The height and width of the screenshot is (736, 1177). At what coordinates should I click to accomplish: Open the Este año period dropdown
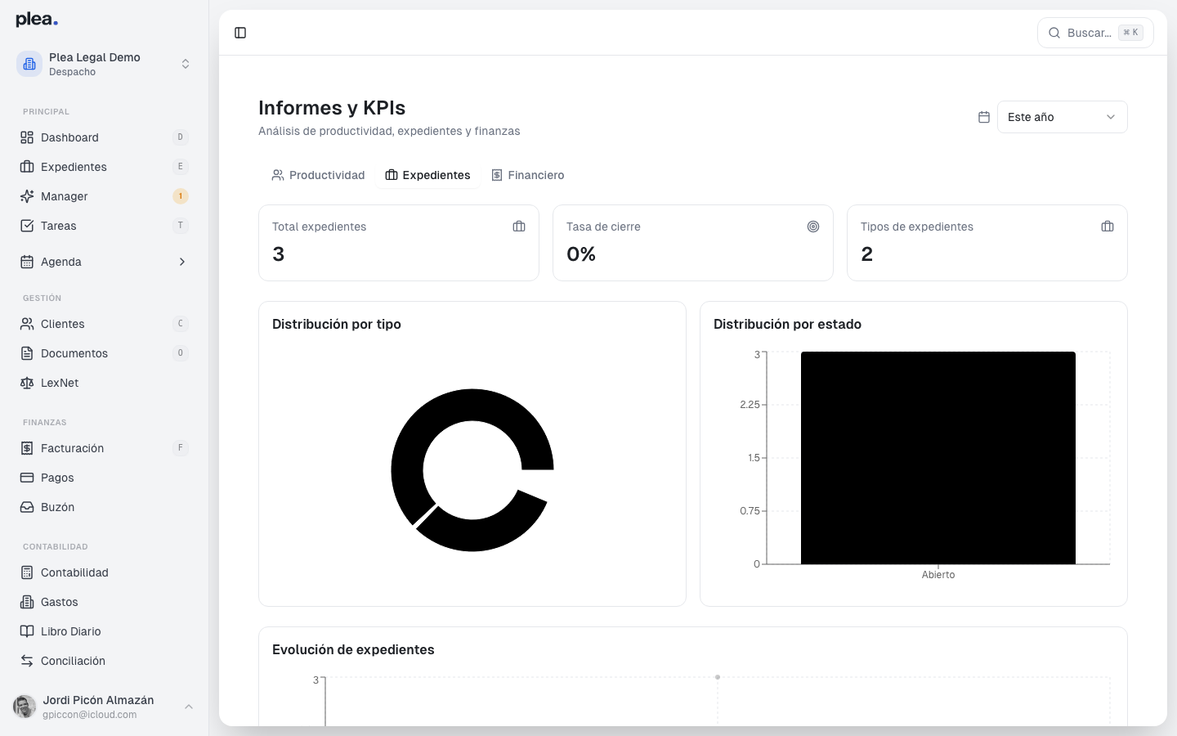point(1063,117)
